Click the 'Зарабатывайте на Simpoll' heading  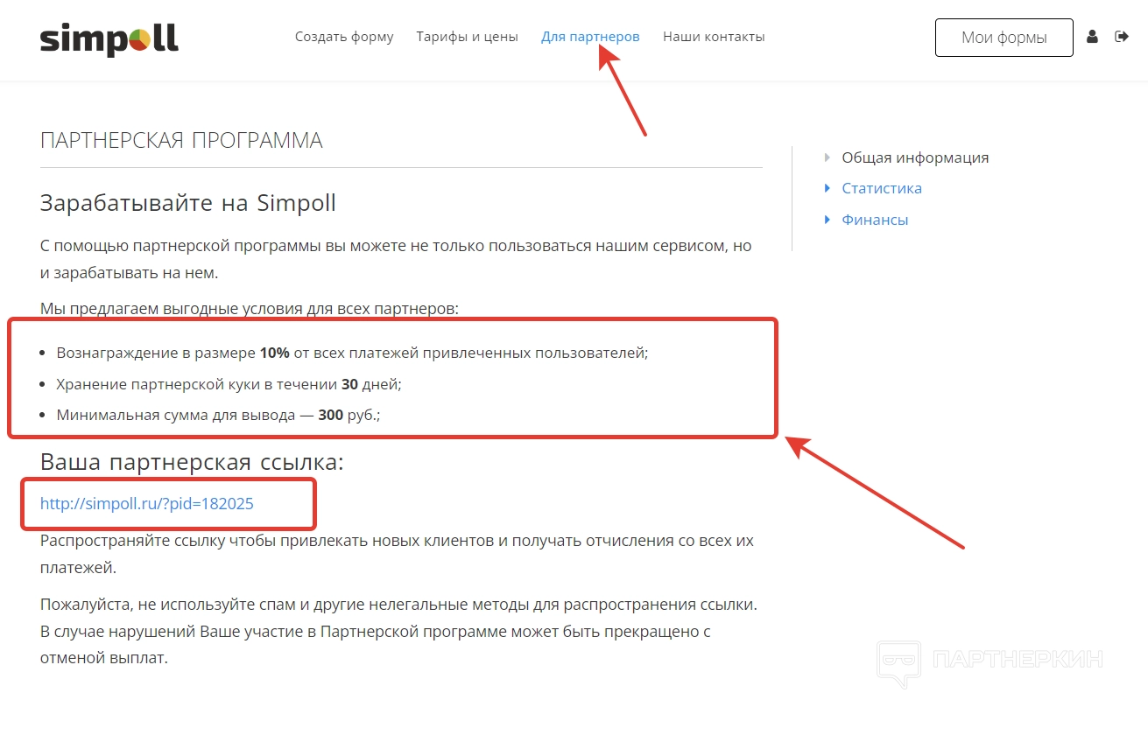[188, 204]
